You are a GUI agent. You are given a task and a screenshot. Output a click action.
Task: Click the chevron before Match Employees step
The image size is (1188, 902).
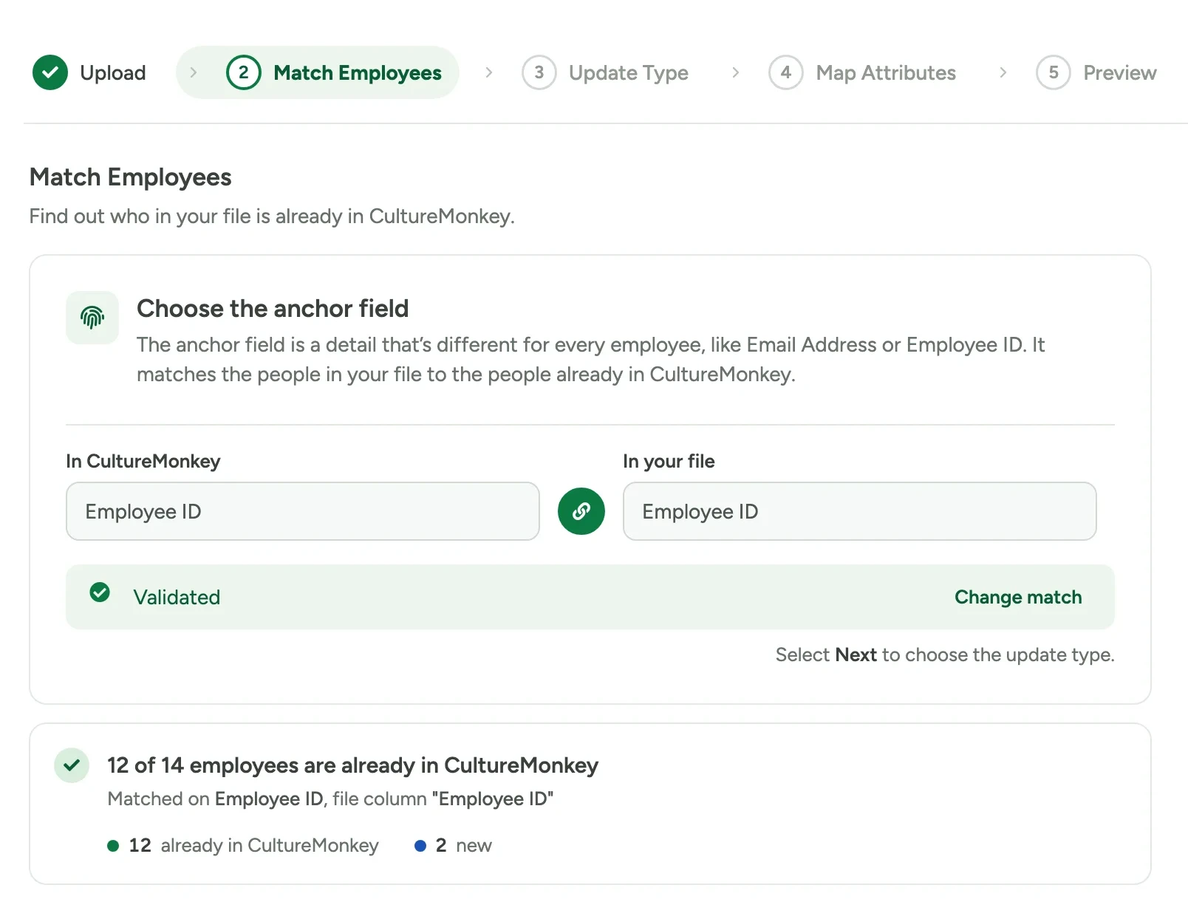coord(194,72)
